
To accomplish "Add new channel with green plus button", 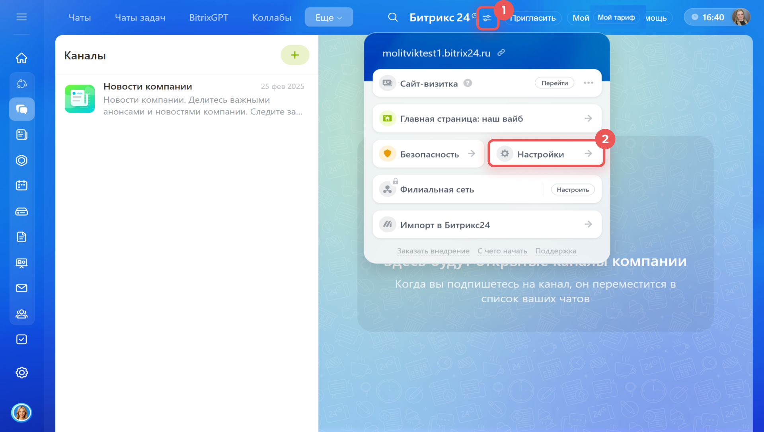I will point(294,55).
